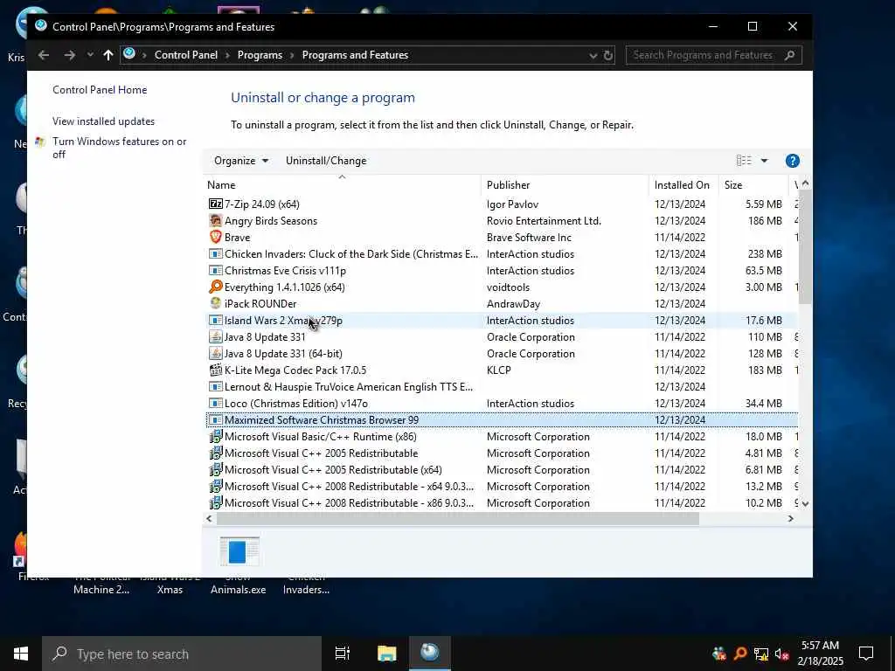Click the Brave lion icon
Screen dimensions: 895x671
[215, 237]
